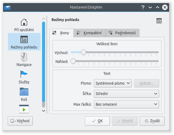Viewport: 174px width, 135px height.
Task: Click the Režimy pohledu heading text
Action: [x=65, y=20]
